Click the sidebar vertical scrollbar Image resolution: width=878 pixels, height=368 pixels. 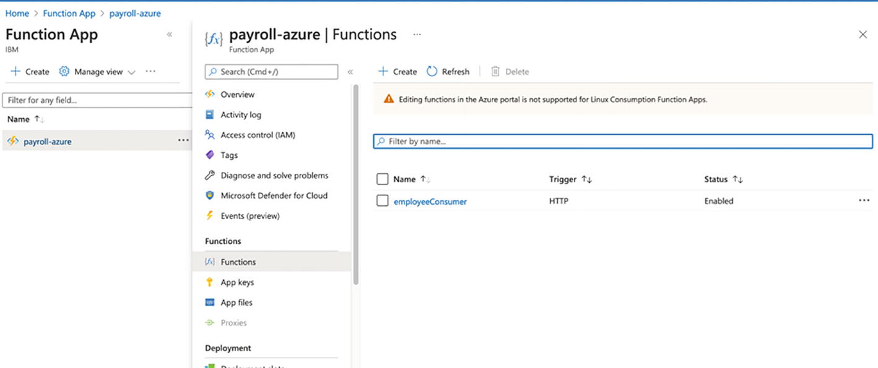pyautogui.click(x=356, y=186)
